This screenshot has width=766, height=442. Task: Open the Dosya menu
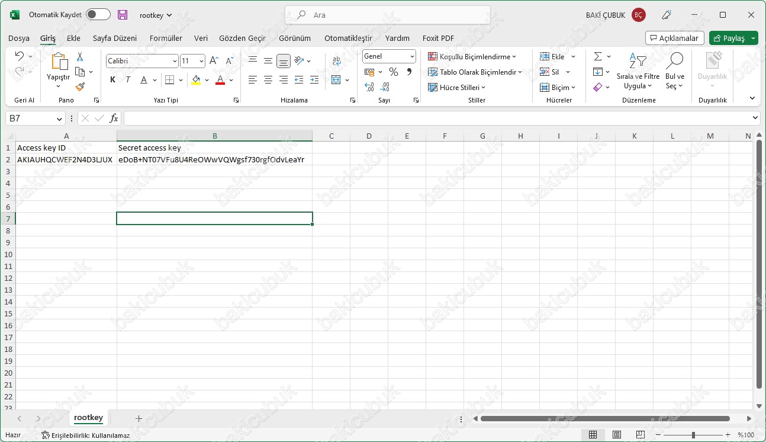click(19, 38)
